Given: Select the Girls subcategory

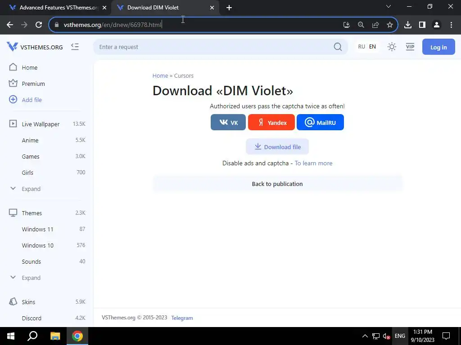Looking at the screenshot, I should click(x=27, y=172).
